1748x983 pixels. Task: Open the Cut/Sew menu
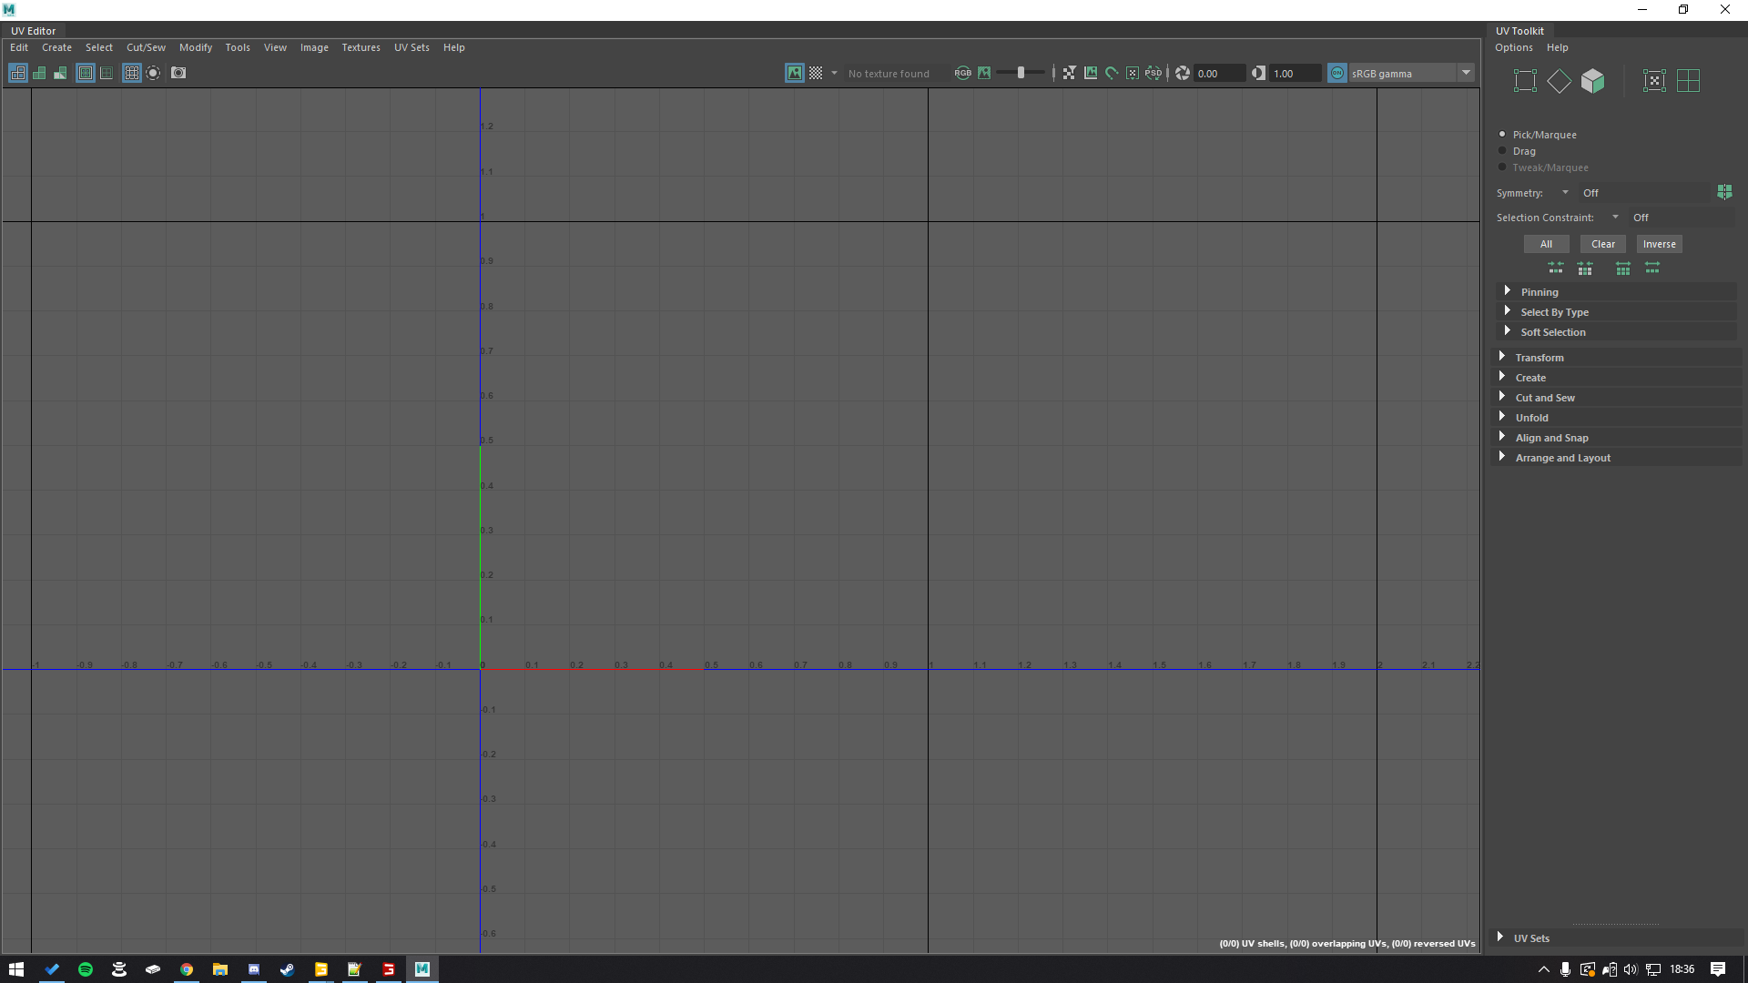[145, 47]
